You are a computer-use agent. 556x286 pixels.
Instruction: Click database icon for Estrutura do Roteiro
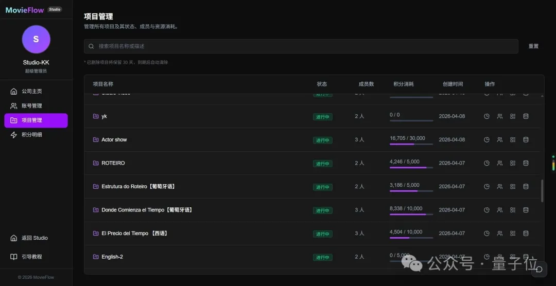click(526, 186)
